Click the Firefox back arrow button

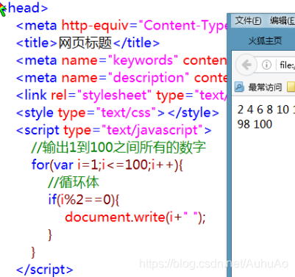[x=246, y=65]
